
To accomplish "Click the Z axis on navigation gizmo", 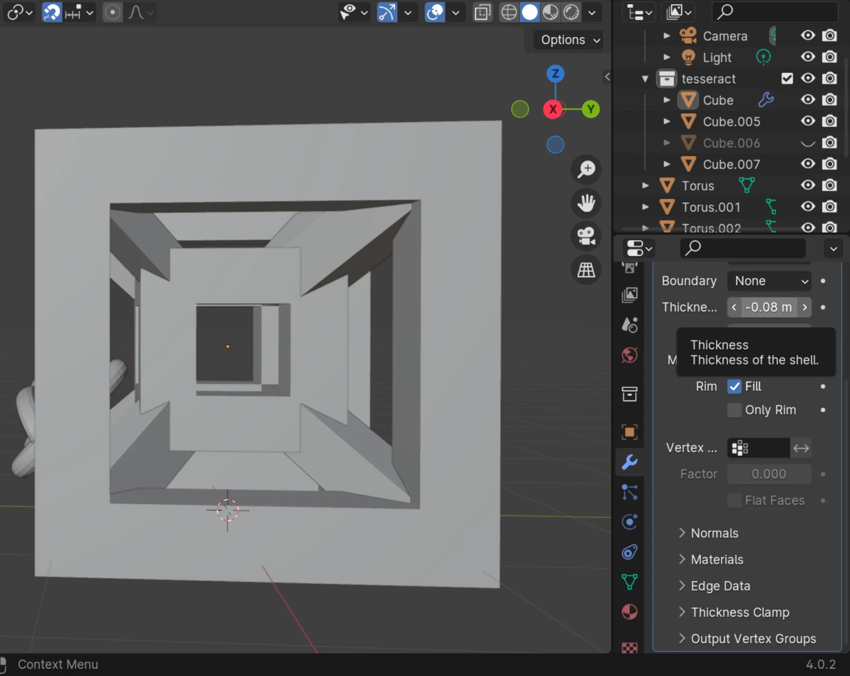I will 555,73.
